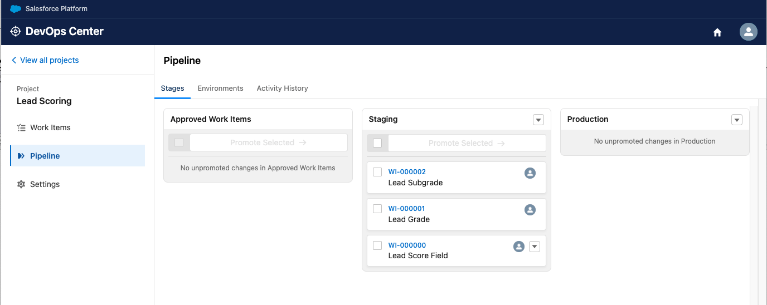Click the Salesforce cloud logo
767x305 pixels.
(x=16, y=9)
